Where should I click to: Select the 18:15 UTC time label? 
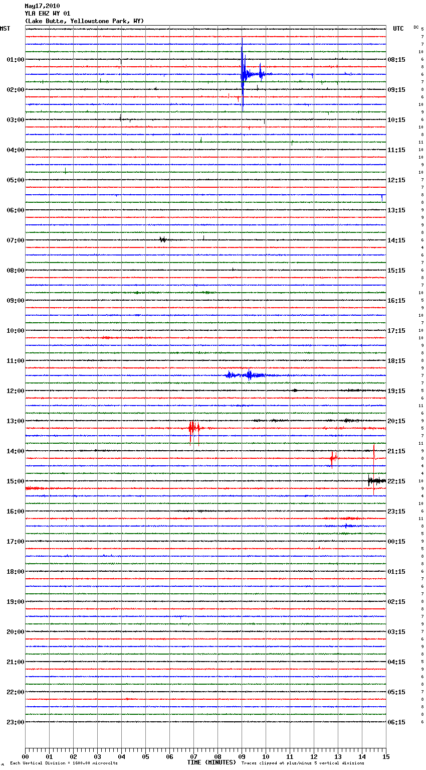pos(396,360)
